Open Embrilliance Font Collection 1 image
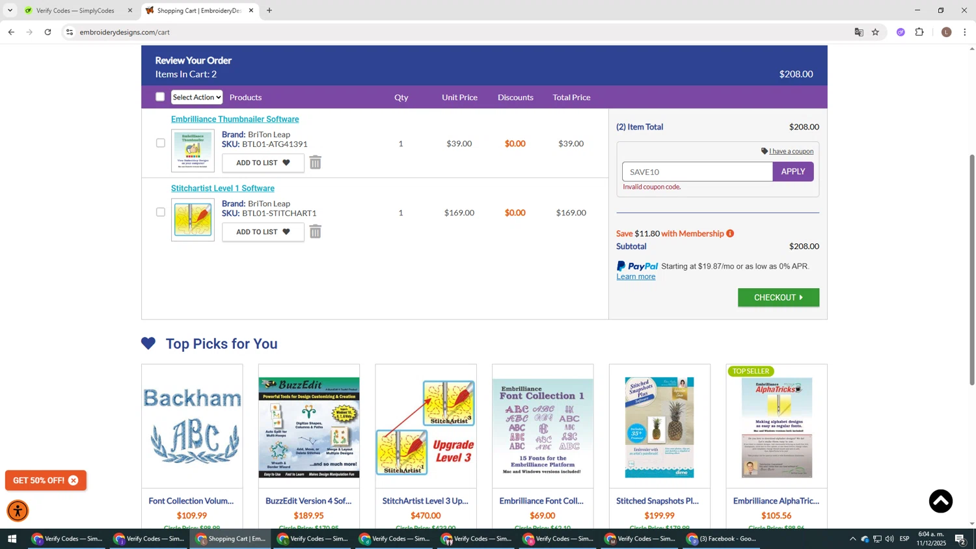Viewport: 976px width, 549px height. [x=543, y=427]
